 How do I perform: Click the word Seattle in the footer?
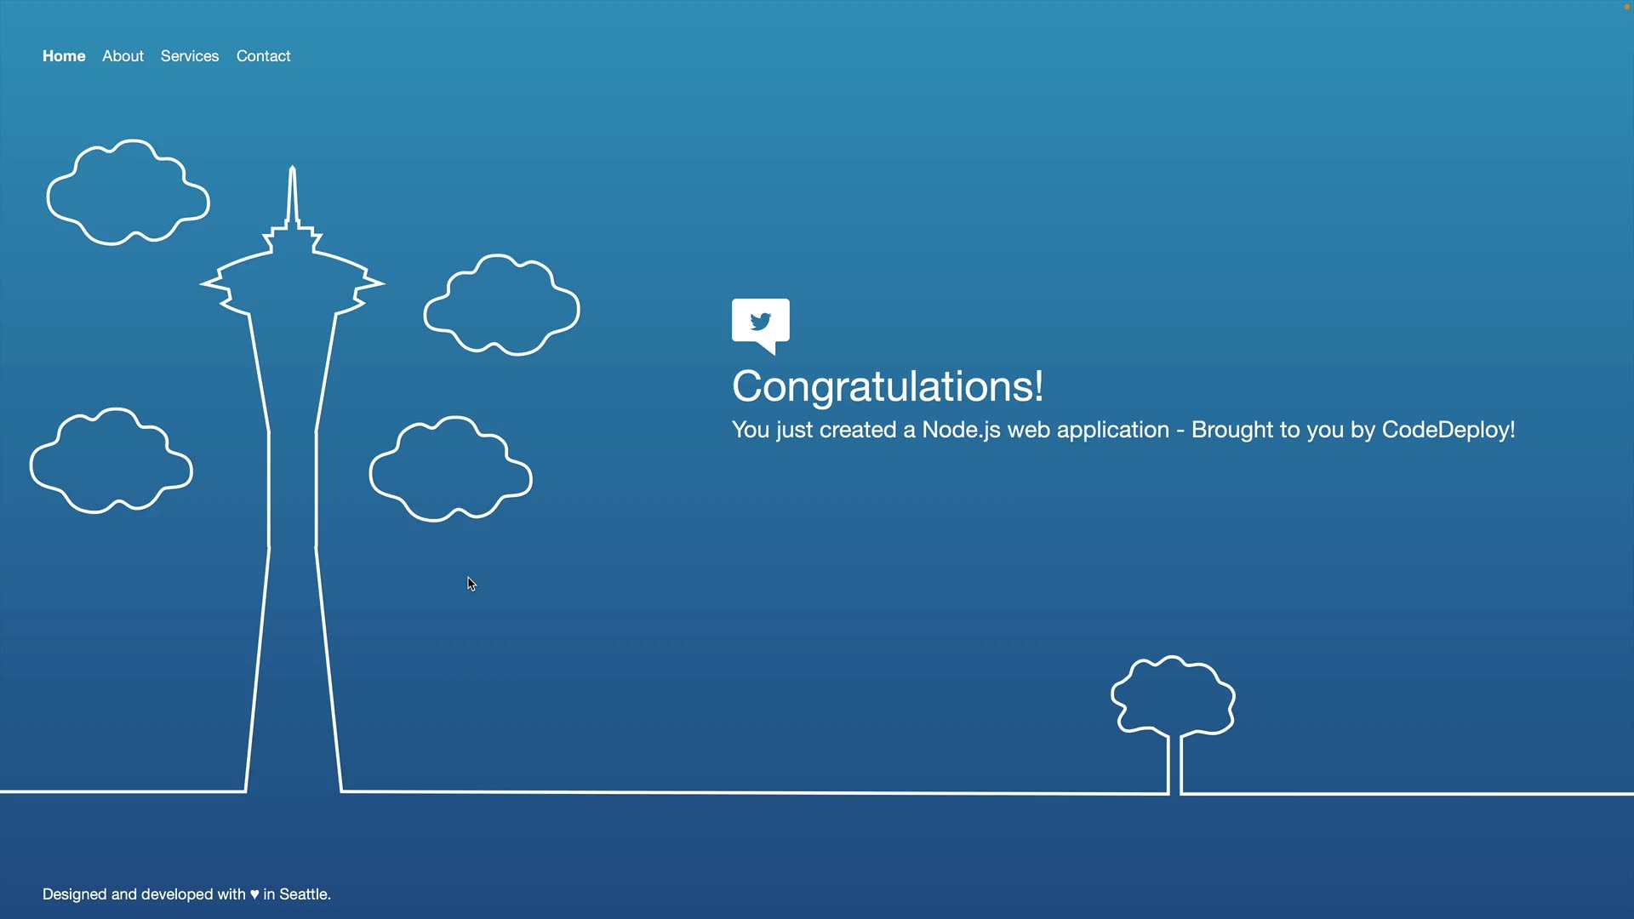[304, 894]
